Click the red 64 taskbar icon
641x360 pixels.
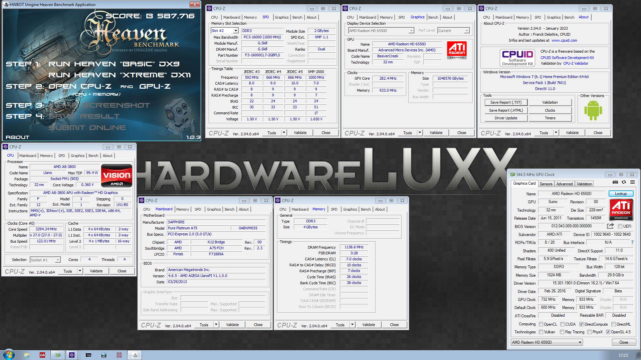click(x=42, y=355)
